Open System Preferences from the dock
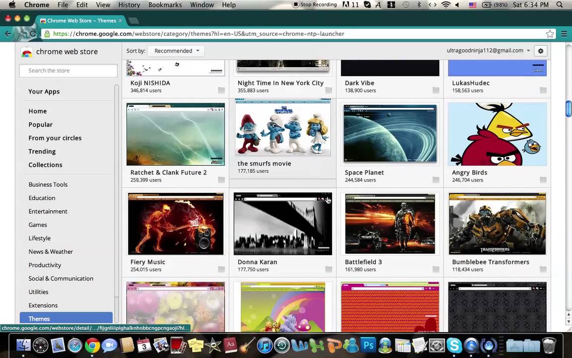This screenshot has height=358, width=572. [x=437, y=345]
